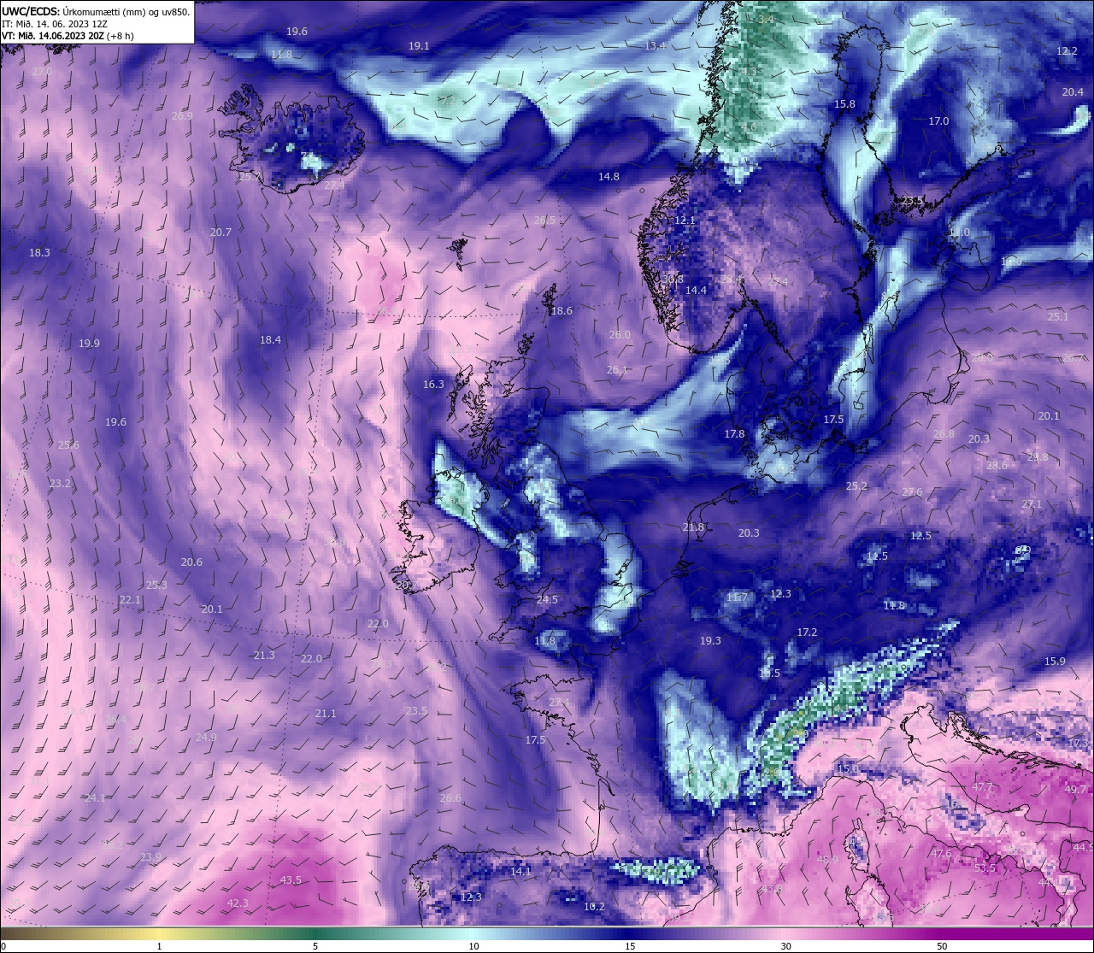
Task: Select the 49.7 value label
Action: click(1075, 790)
